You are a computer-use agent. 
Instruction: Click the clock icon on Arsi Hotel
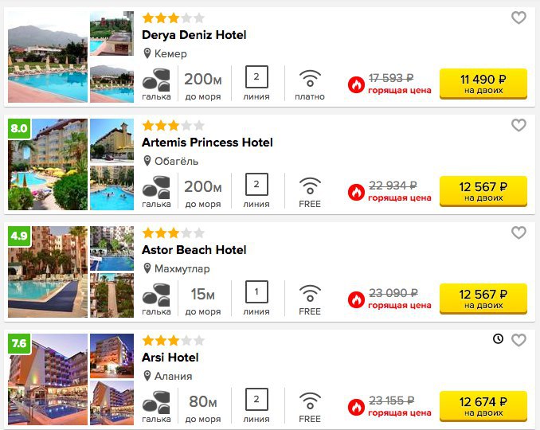(x=498, y=338)
